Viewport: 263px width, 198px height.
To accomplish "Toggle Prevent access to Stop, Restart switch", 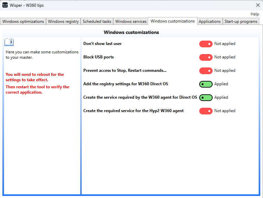I will (206, 71).
